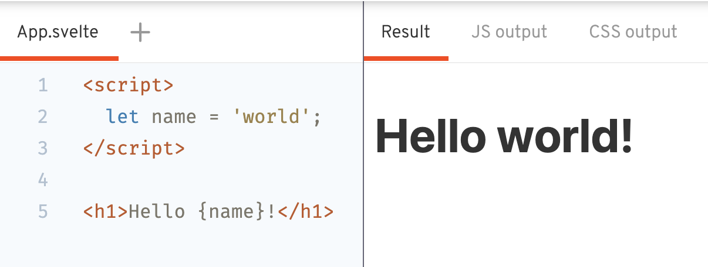Open the JS output tab
708x267 pixels.
pyautogui.click(x=509, y=32)
